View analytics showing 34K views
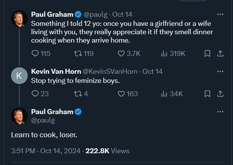 tap(165, 94)
